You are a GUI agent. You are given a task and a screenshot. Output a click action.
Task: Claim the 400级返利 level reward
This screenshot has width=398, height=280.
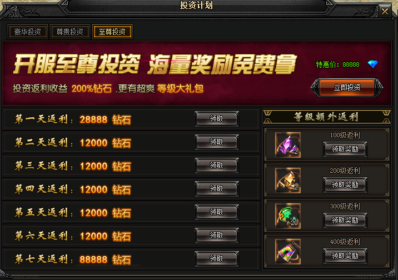[x=345, y=256]
